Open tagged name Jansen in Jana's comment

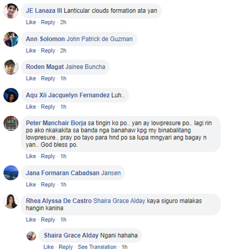[x=111, y=173]
